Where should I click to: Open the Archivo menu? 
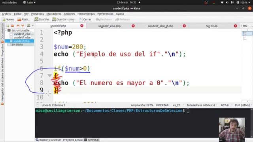click(x=6, y=14)
